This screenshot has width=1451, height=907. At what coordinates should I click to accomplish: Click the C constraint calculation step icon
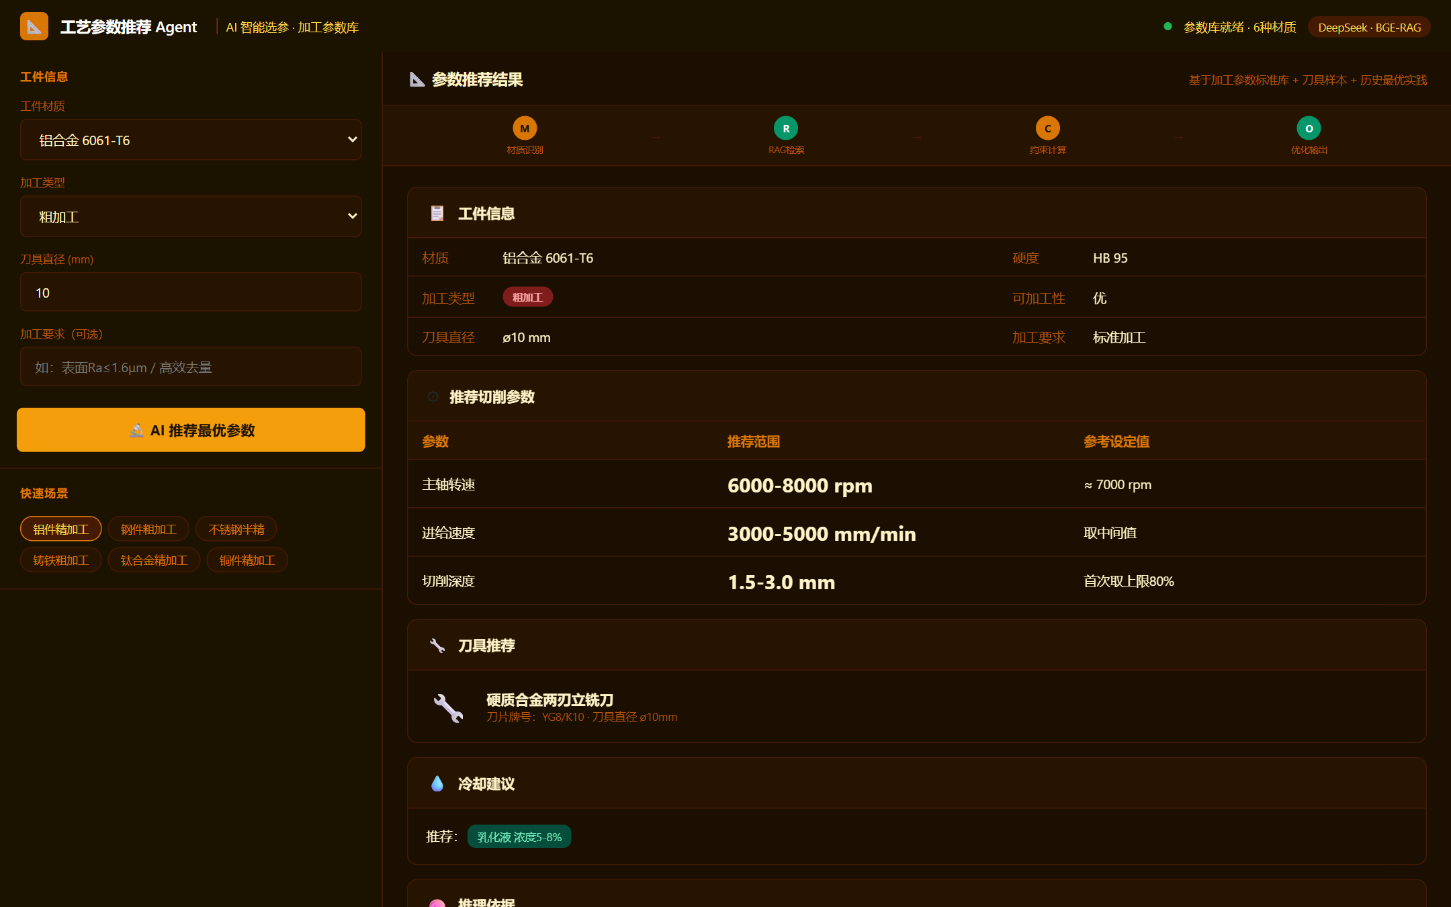tap(1047, 128)
